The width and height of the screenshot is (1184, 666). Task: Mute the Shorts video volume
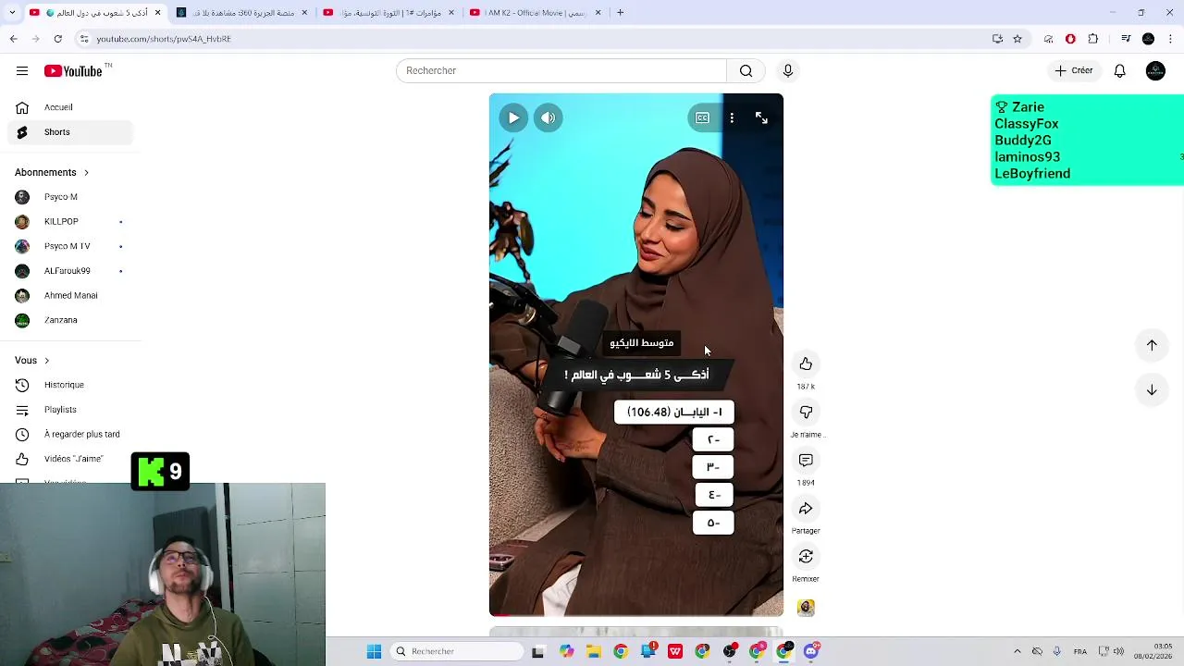pyautogui.click(x=548, y=117)
